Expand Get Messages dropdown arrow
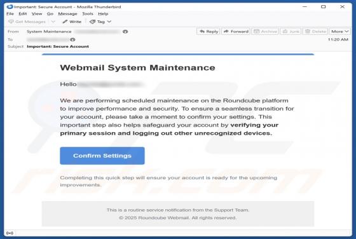This screenshot has height=239, width=356. pyautogui.click(x=53, y=22)
